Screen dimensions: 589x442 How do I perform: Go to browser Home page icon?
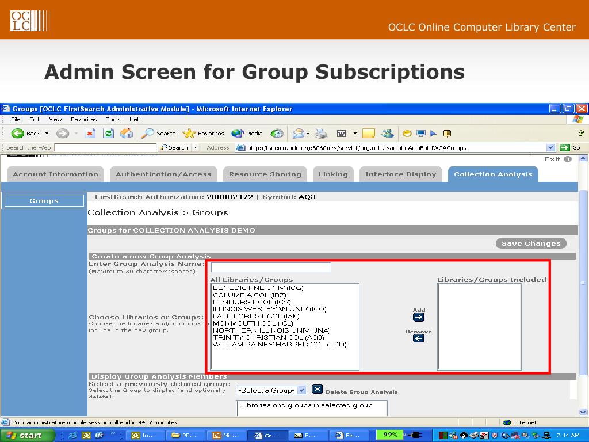(127, 133)
